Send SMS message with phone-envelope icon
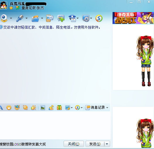Viewport: 154px width, 149px height. coord(50,18)
